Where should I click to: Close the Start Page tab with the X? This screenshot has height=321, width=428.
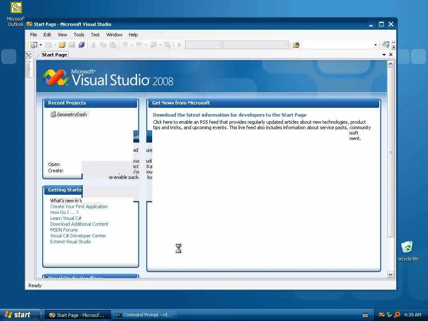point(391,55)
